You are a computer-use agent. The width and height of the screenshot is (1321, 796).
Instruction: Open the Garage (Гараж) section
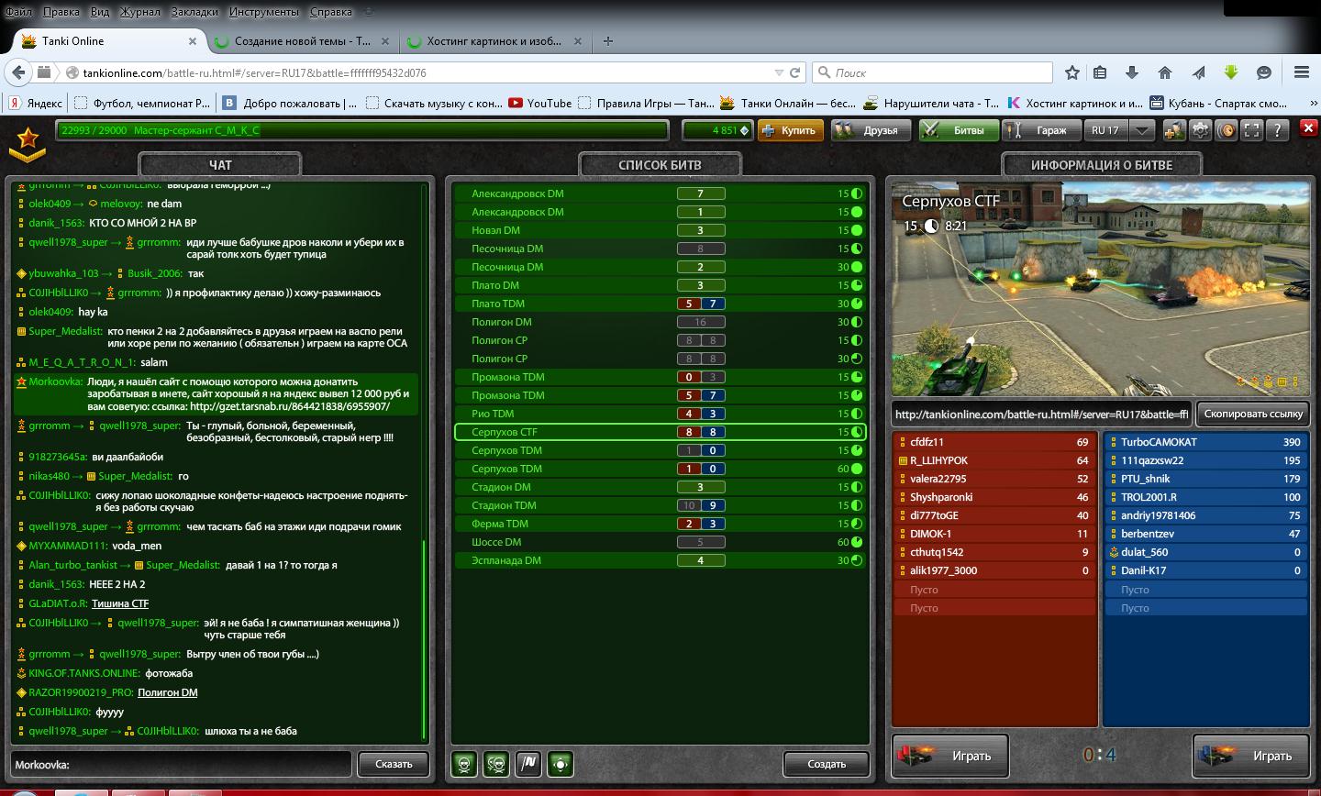(x=1041, y=130)
